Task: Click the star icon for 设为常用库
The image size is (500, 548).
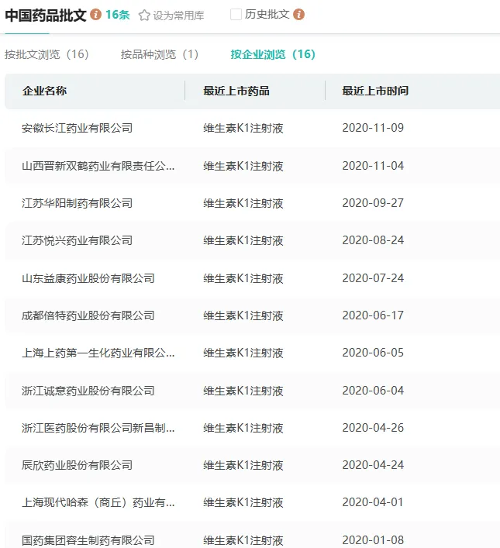Action: click(144, 16)
